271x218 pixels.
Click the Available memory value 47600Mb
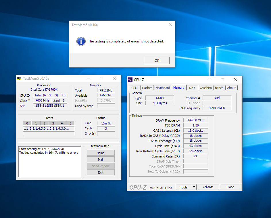106,95
